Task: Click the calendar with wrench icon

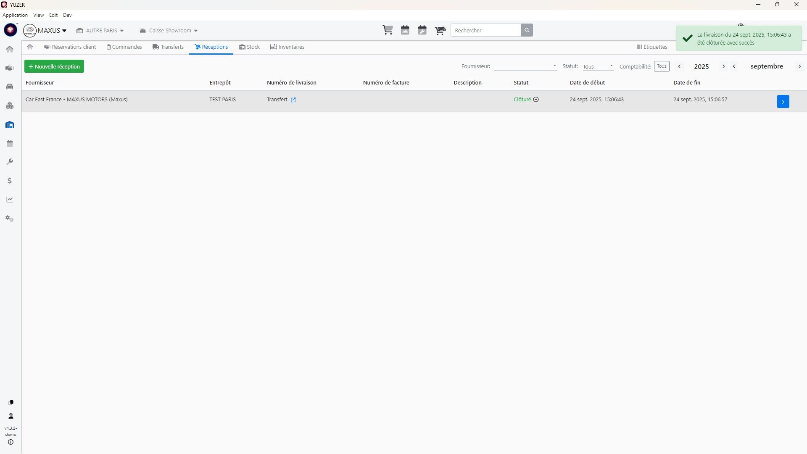Action: [x=422, y=30]
